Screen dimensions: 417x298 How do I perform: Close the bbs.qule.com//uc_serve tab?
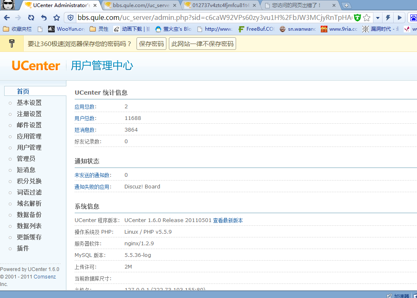[174, 5]
